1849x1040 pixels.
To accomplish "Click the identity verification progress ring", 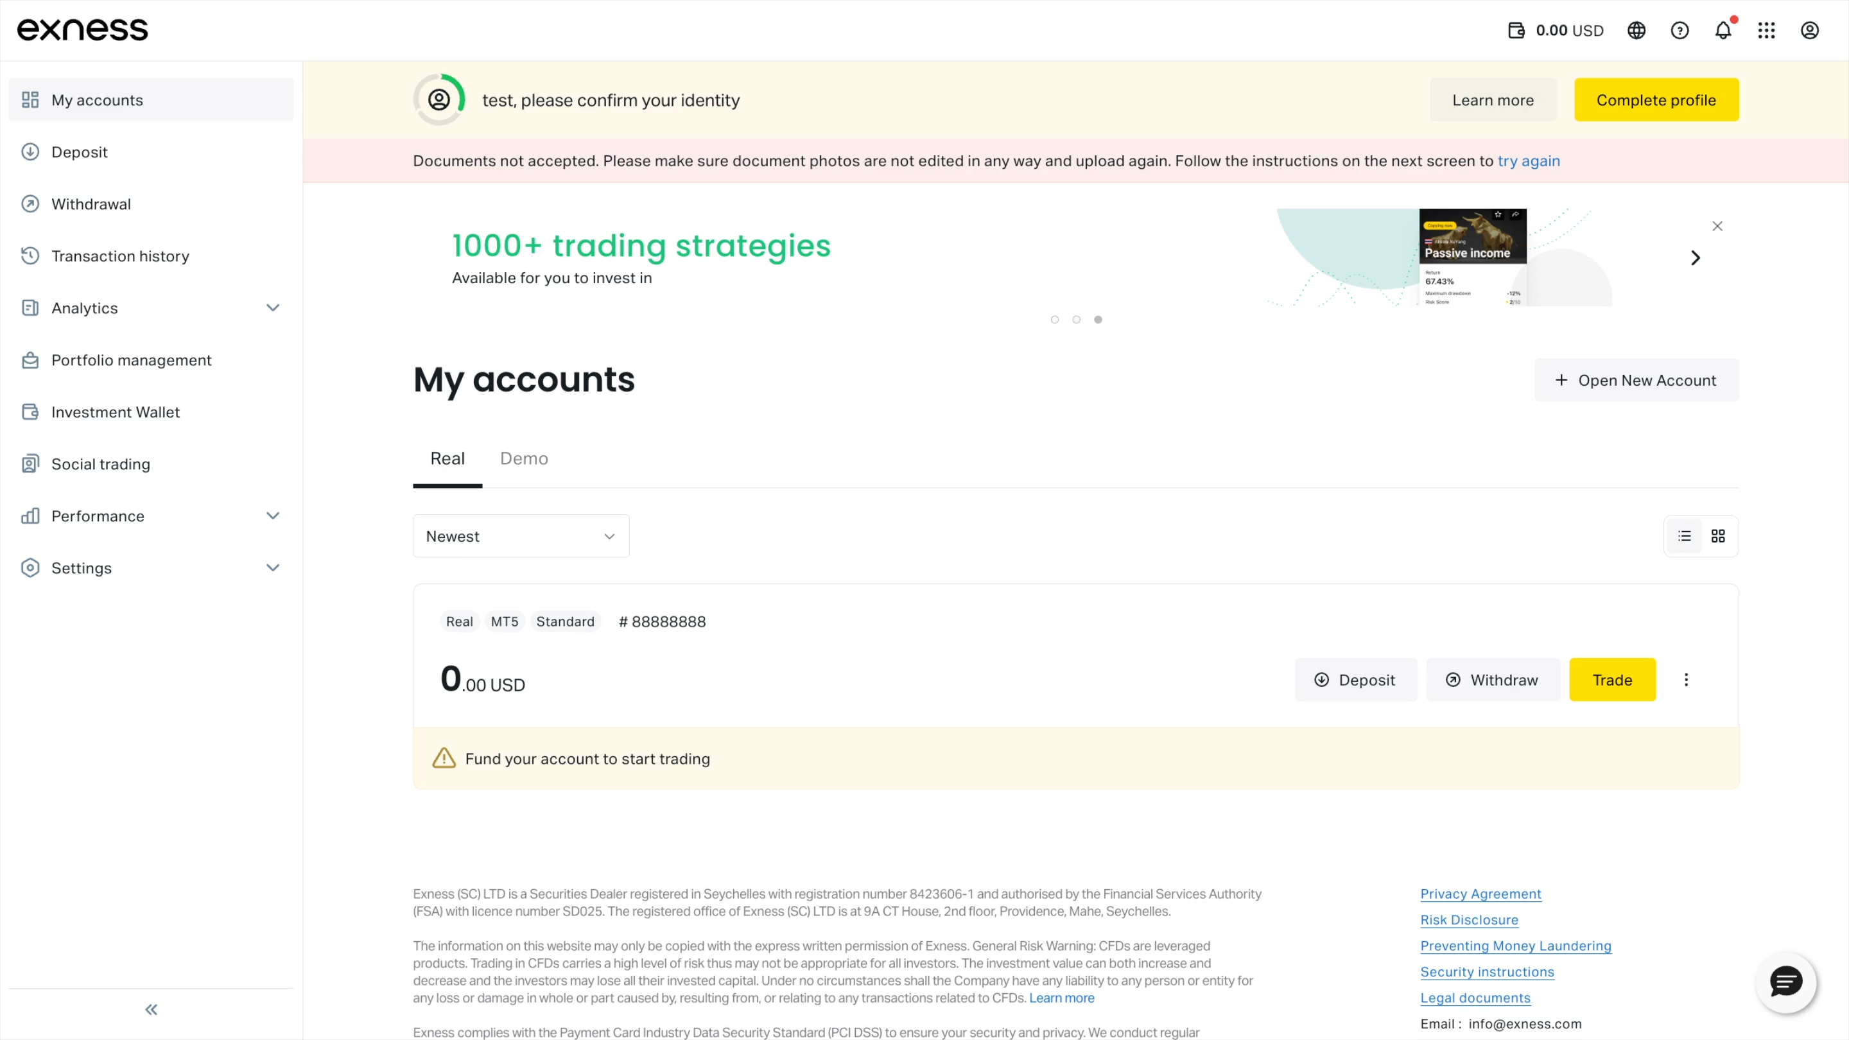I will pyautogui.click(x=439, y=100).
